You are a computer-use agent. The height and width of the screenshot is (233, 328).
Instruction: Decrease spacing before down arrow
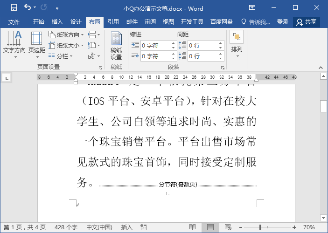coord(221,48)
